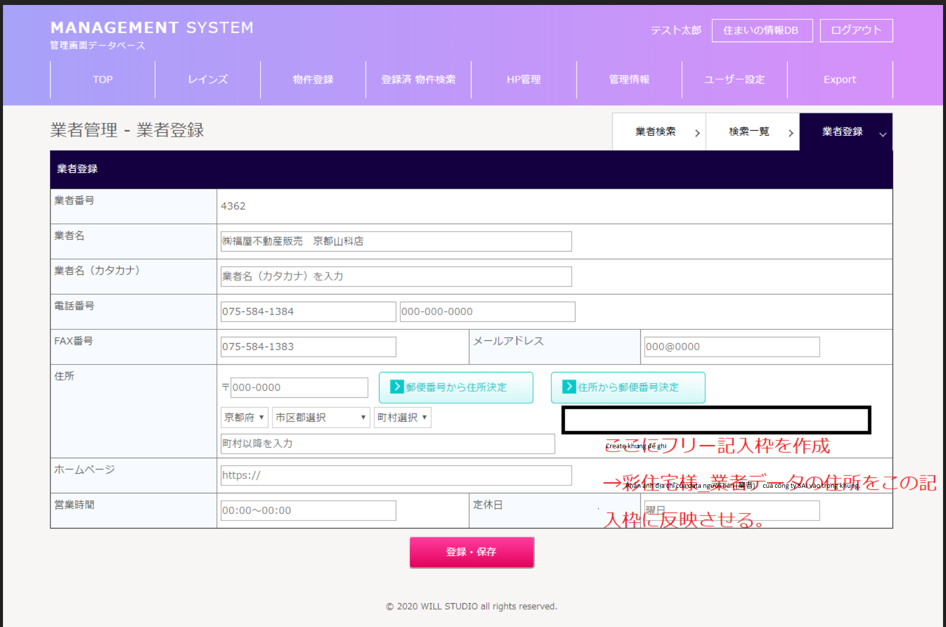The width and height of the screenshot is (946, 627).
Task: Click the ログアウト button
Action: (856, 31)
